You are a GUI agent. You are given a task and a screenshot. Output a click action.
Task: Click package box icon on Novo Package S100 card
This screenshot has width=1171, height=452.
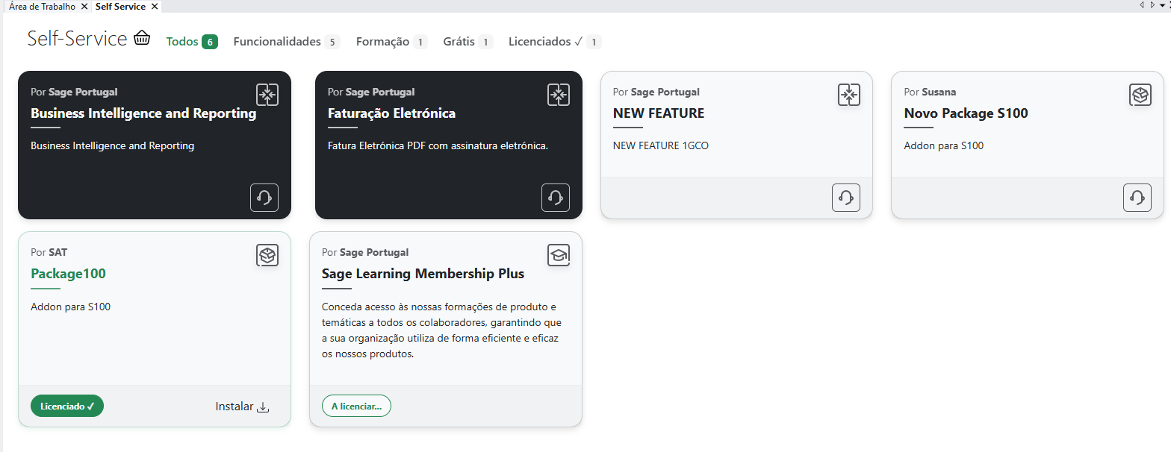(x=1140, y=95)
